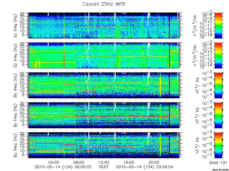Select the By frequency spectrogram panel

point(104,115)
